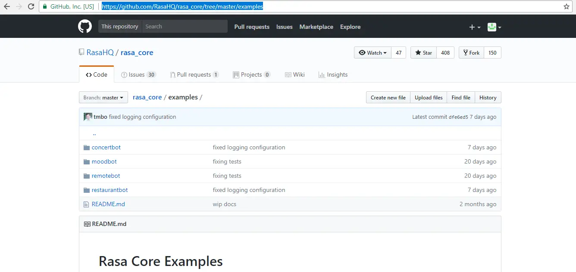Open the concertbot folder
The height and width of the screenshot is (272, 576).
[106, 147]
